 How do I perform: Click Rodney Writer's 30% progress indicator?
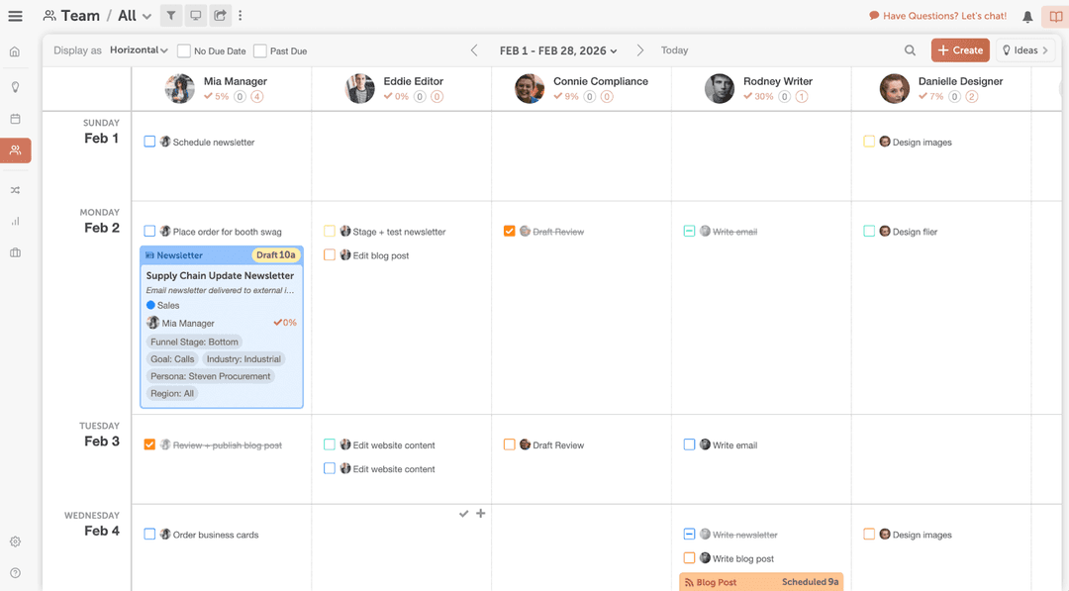coord(759,96)
